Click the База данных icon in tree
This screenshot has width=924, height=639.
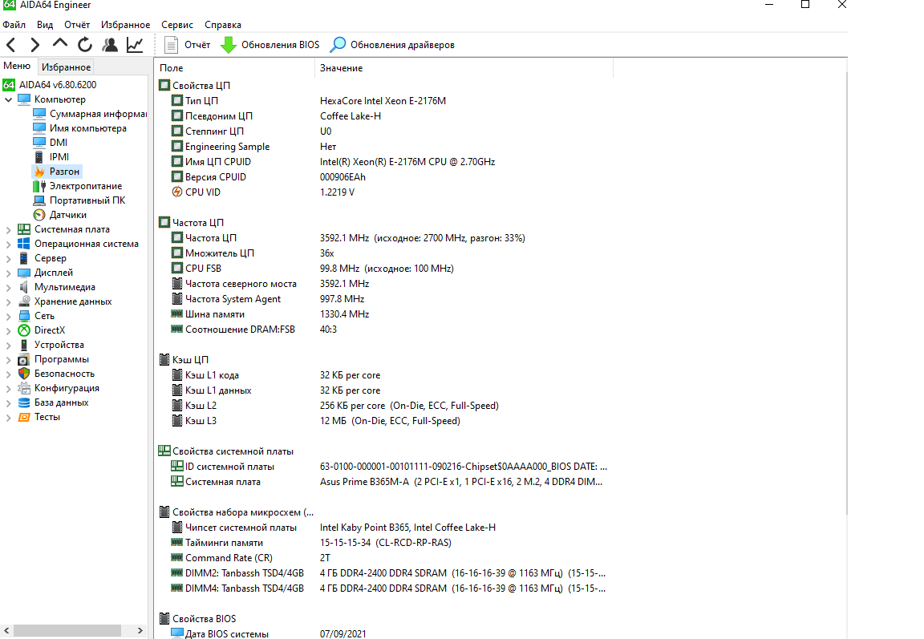pyautogui.click(x=24, y=402)
